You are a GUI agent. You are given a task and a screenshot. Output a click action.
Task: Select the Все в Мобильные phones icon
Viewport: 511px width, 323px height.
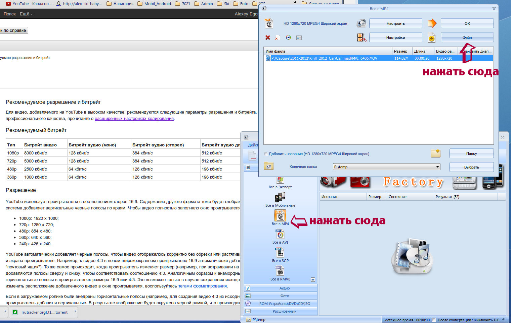[280, 197]
